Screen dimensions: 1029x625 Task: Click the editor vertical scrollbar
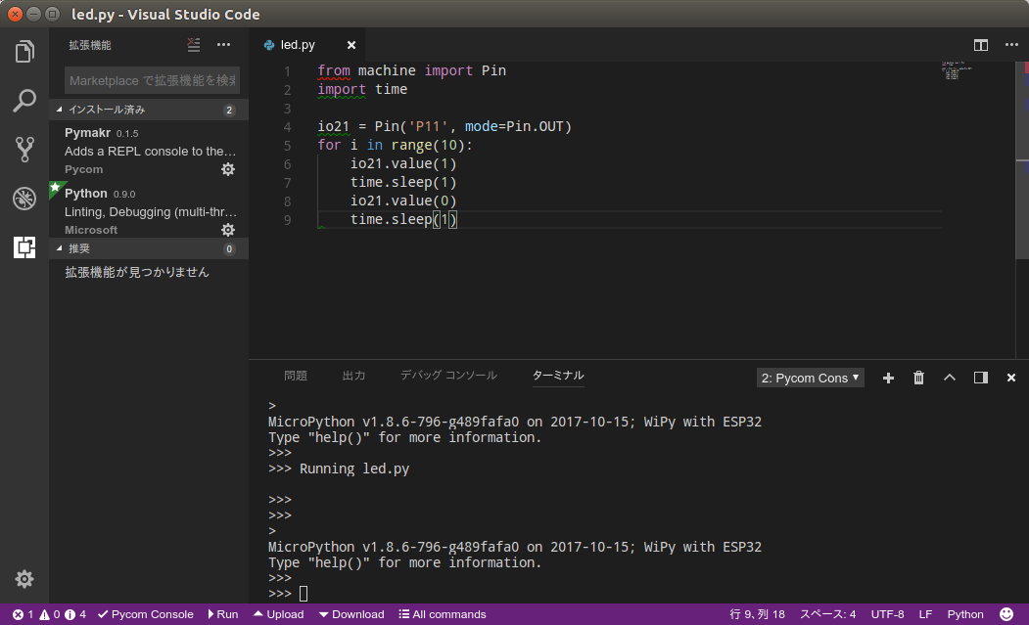pyautogui.click(x=1022, y=160)
